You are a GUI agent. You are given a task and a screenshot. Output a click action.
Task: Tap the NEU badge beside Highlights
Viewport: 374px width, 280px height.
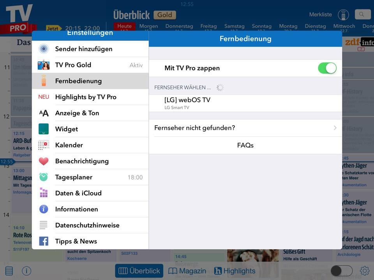pos(44,97)
